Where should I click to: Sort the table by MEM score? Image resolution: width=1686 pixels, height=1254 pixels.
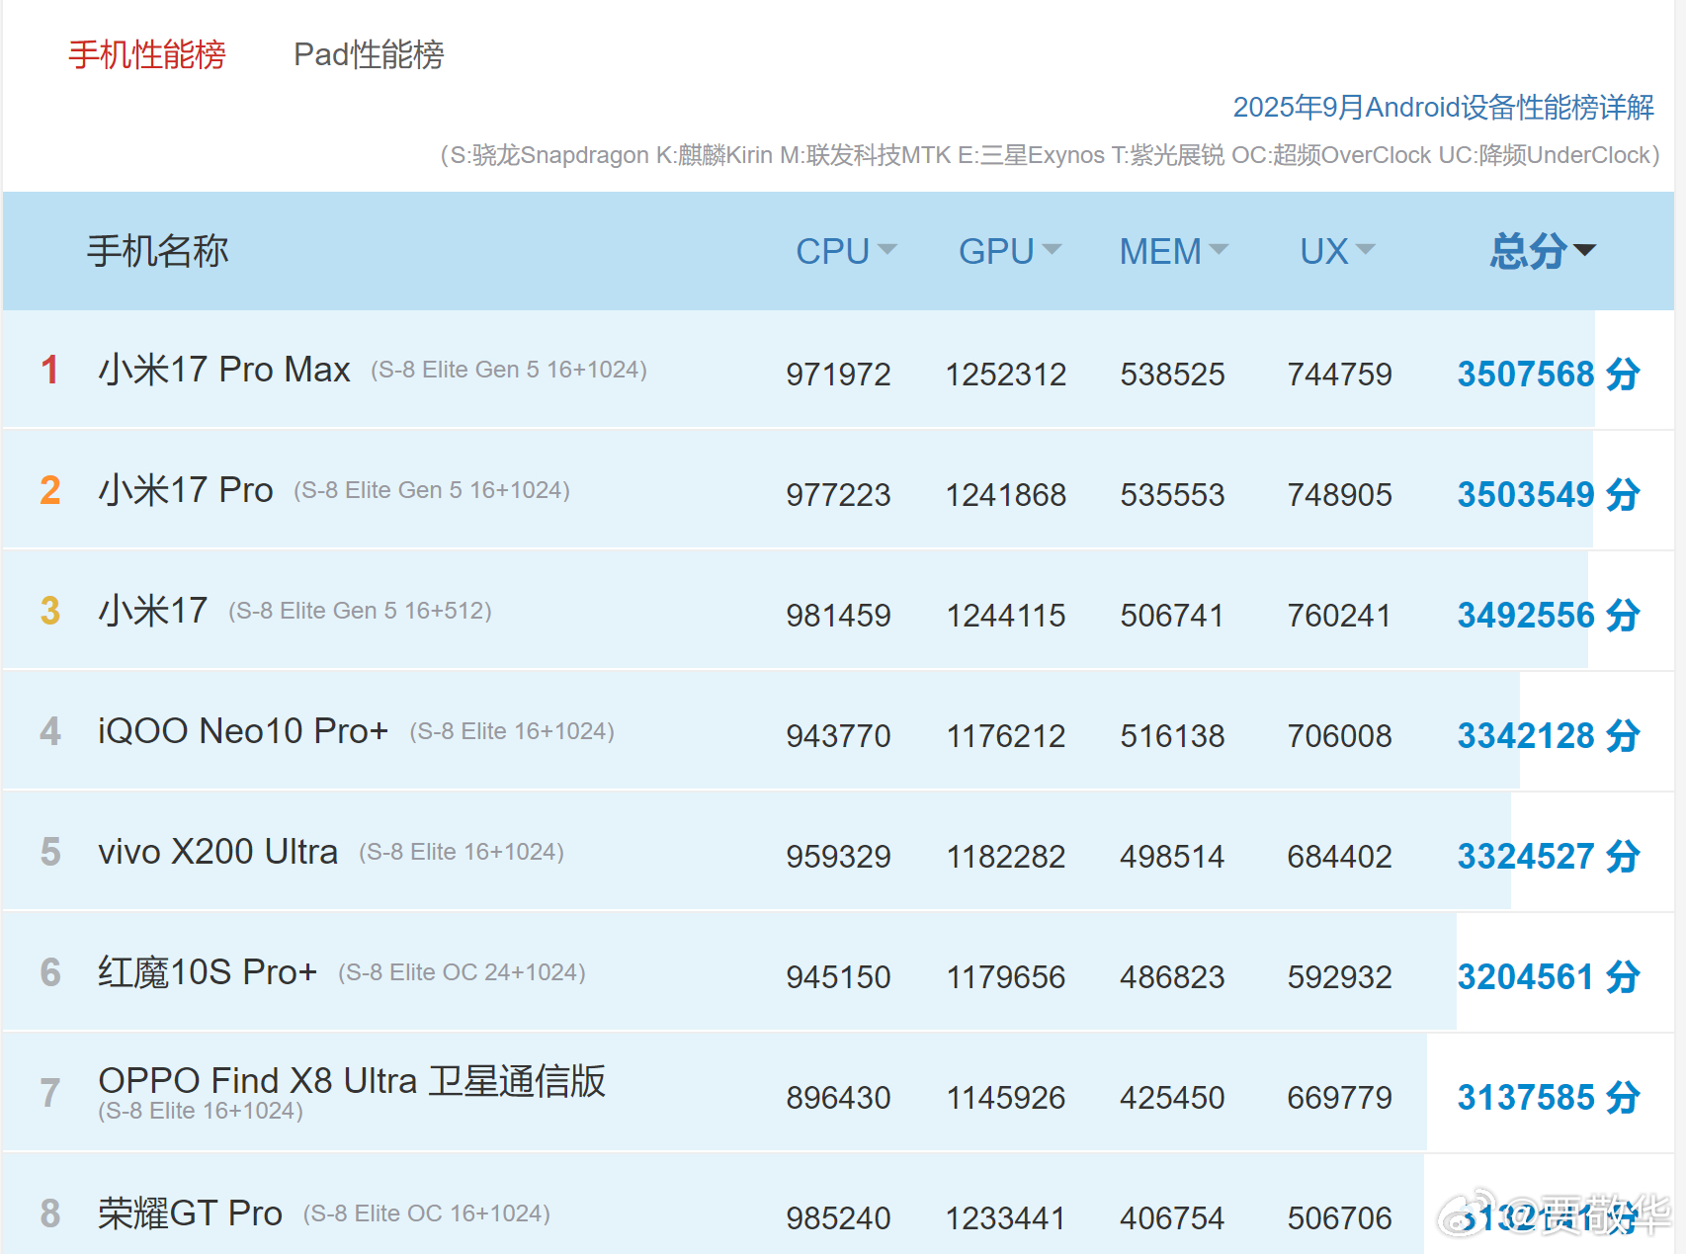tap(1173, 251)
